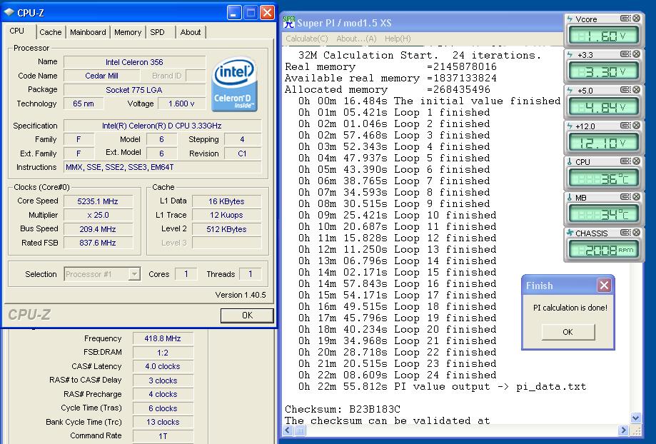The image size is (656, 444).
Task: Open the MB temperature monitor settings icon
Action: 625,197
